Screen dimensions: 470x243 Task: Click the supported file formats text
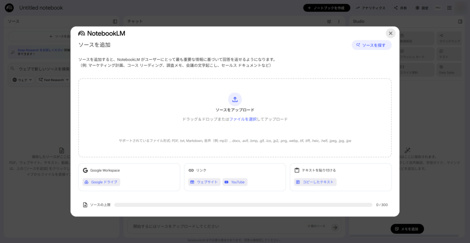click(x=235, y=141)
